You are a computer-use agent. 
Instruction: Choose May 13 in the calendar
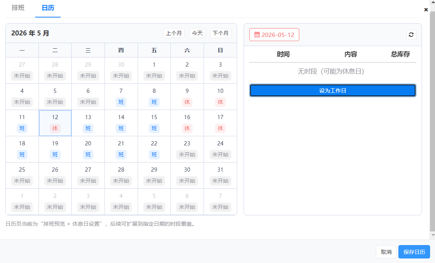pos(88,123)
